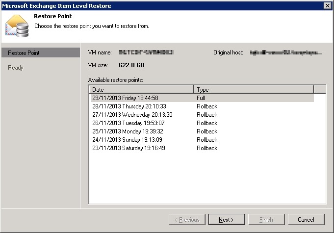
Task: Click Rollback type for Thursday's restore point
Action: (207, 106)
